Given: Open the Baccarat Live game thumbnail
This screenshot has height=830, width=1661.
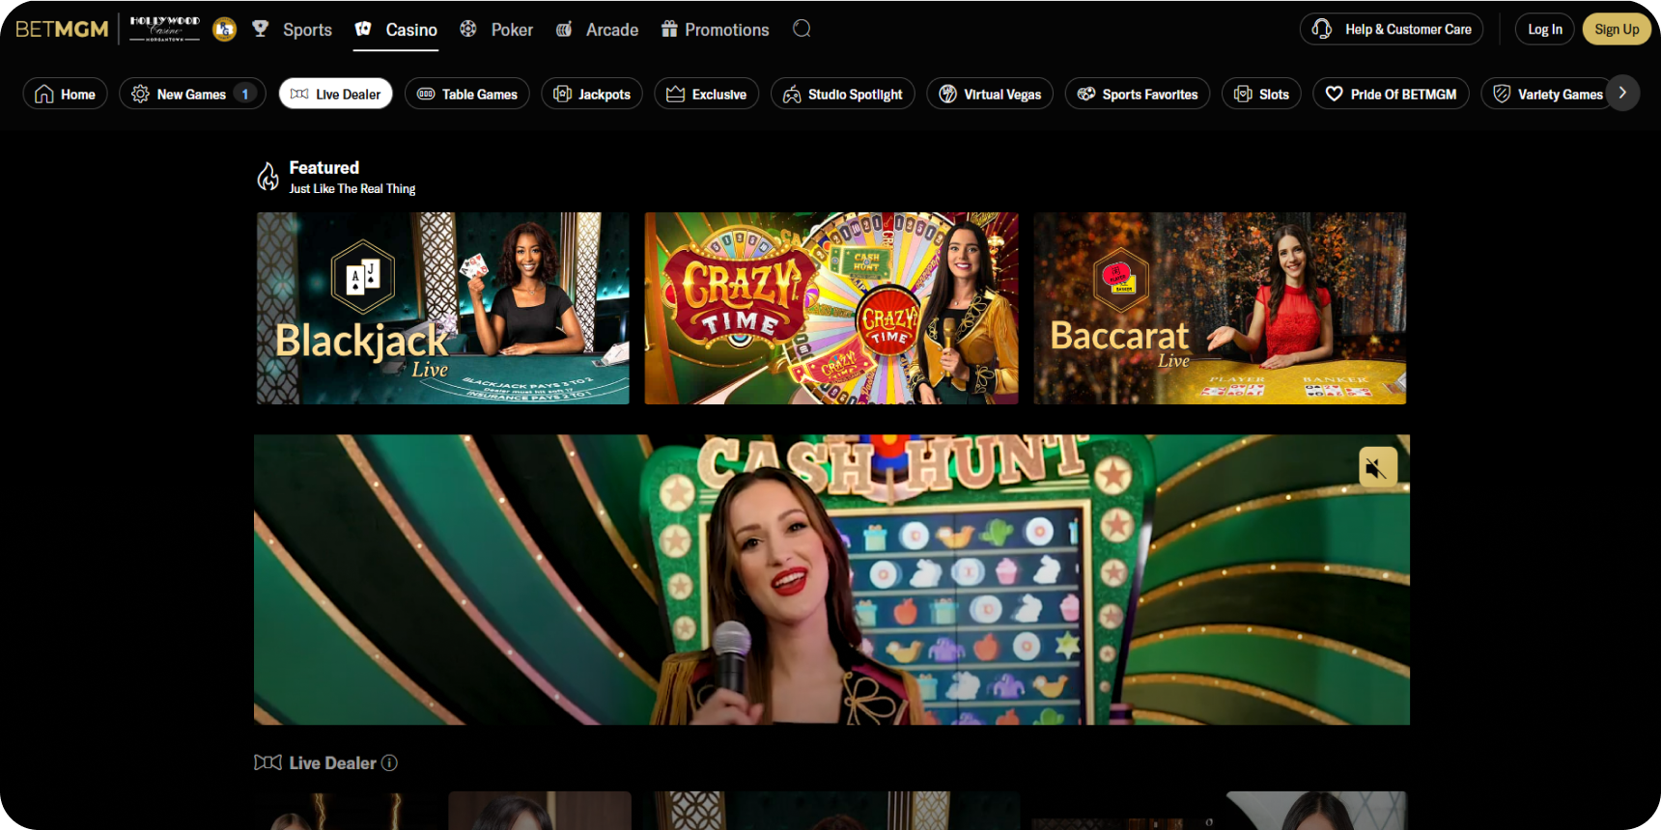Looking at the screenshot, I should point(1220,308).
